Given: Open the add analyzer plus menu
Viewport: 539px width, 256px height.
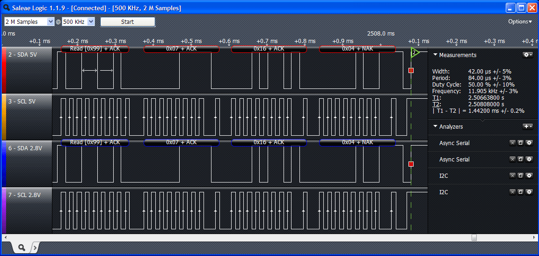Looking at the screenshot, I should 527,126.
